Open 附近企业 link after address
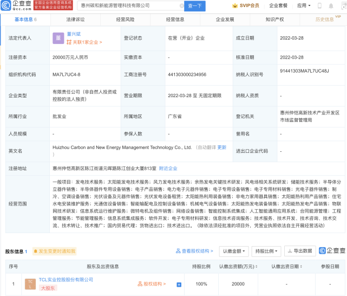 pyautogui.click(x=168, y=169)
